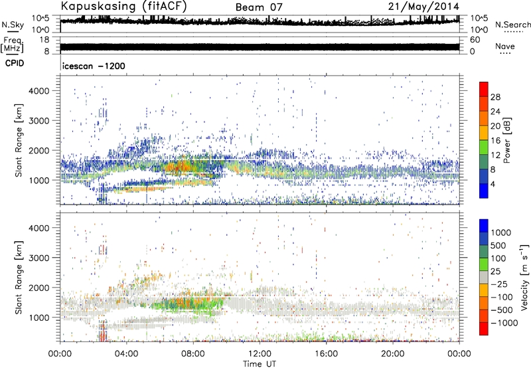Select the 'Power [dB]' color bar title
The image size is (531, 368).
(x=506, y=140)
